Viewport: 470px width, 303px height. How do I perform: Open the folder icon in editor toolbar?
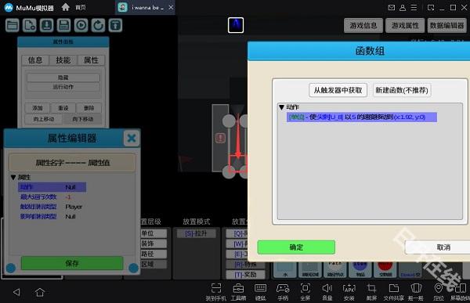[x=13, y=25]
